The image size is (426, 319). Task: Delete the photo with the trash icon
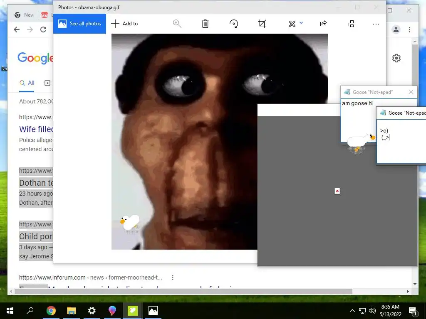click(205, 24)
